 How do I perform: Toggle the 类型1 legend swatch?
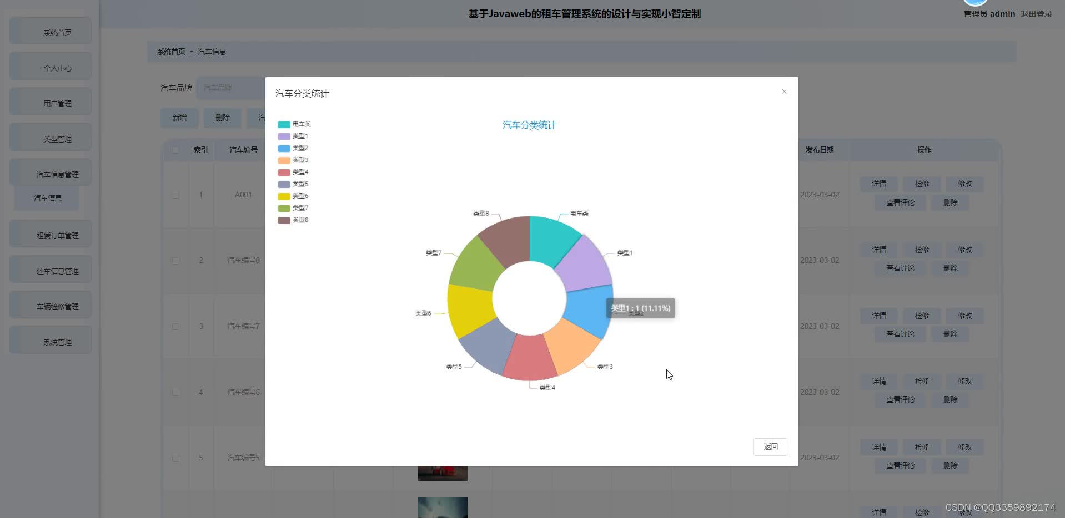coord(284,136)
